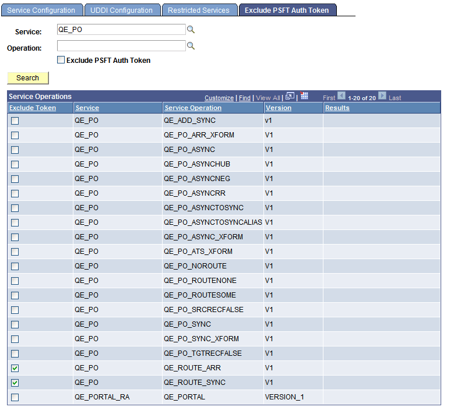Select the lowercase v1 version cell
This screenshot has height=414, width=454.
tap(269, 121)
